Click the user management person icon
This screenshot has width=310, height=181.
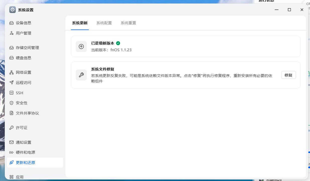click(12, 33)
